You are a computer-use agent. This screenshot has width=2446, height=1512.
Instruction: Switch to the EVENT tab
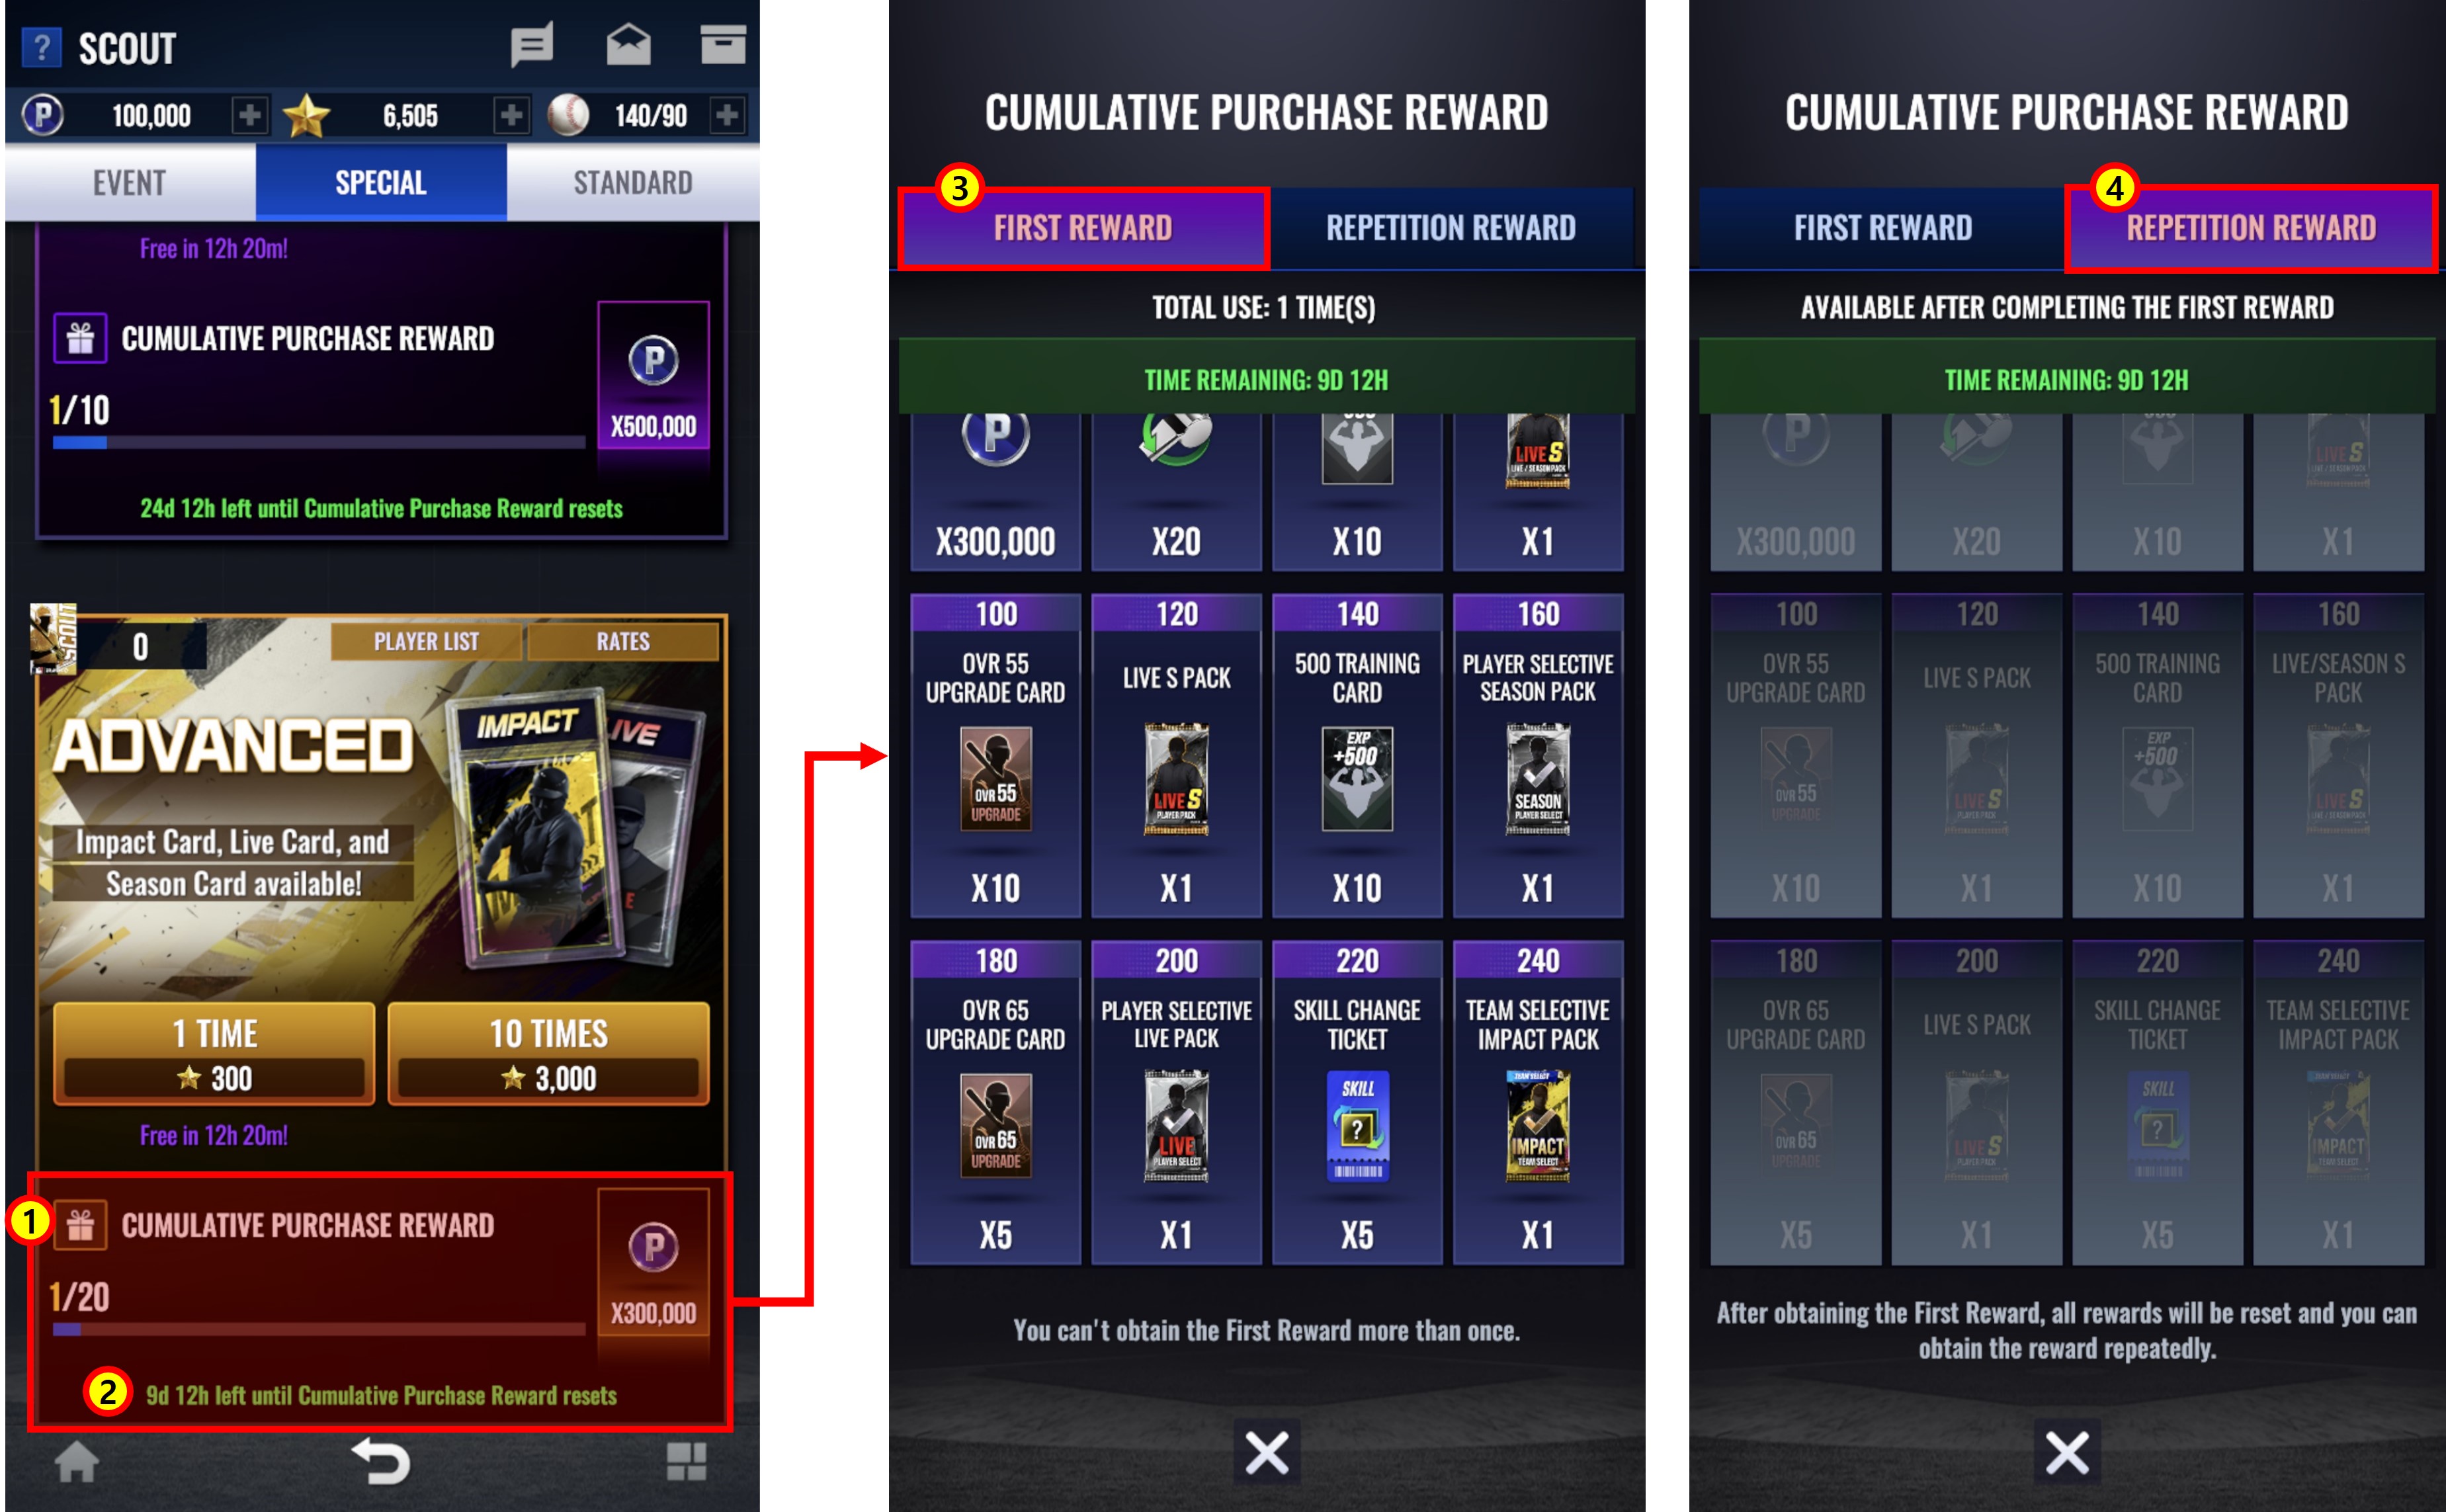click(x=130, y=182)
